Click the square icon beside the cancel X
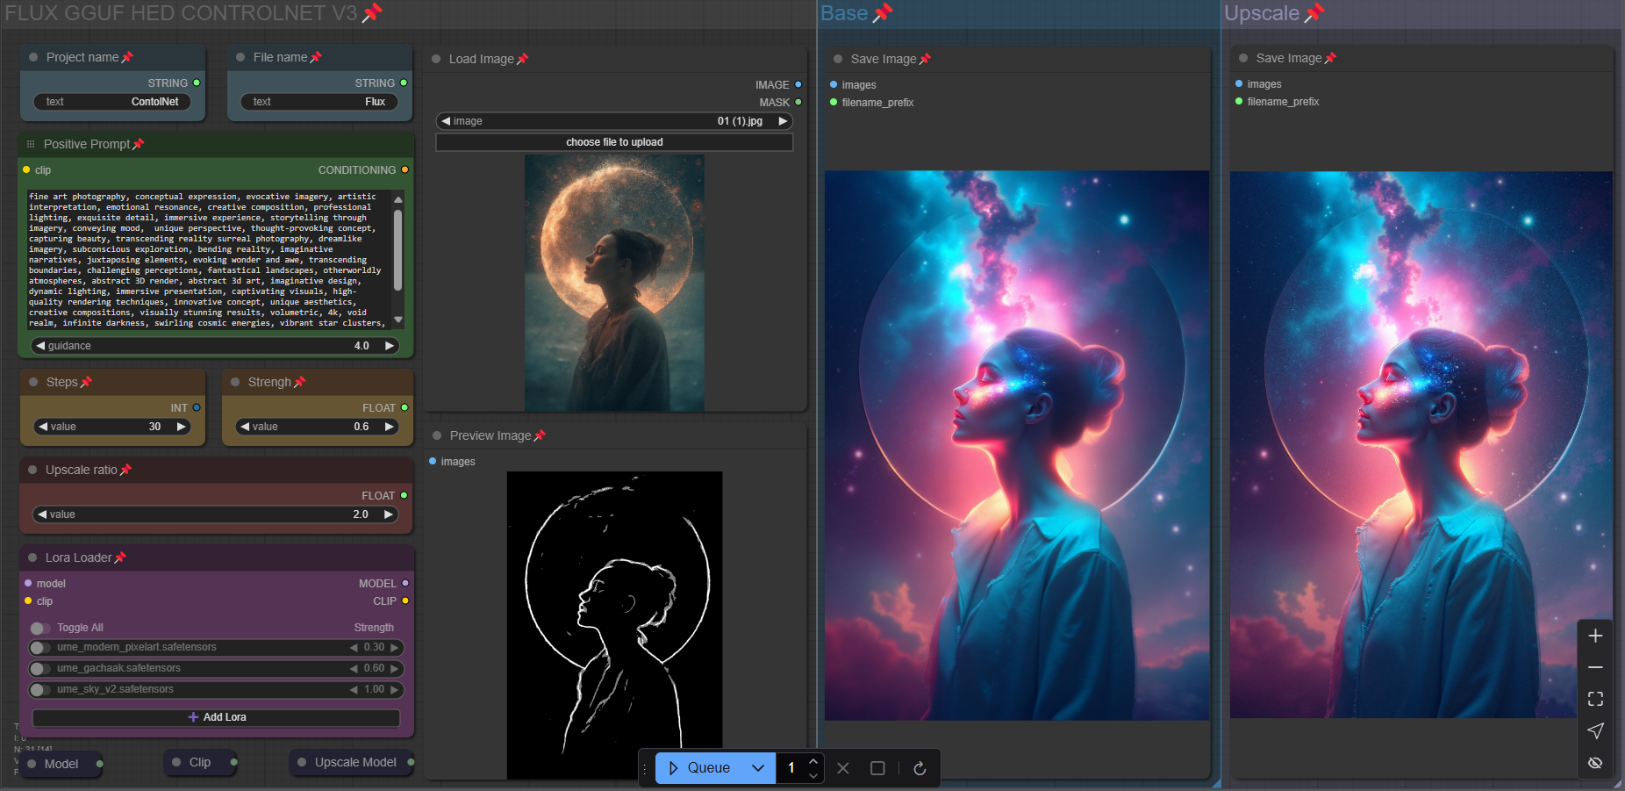The height and width of the screenshot is (791, 1625). (877, 768)
